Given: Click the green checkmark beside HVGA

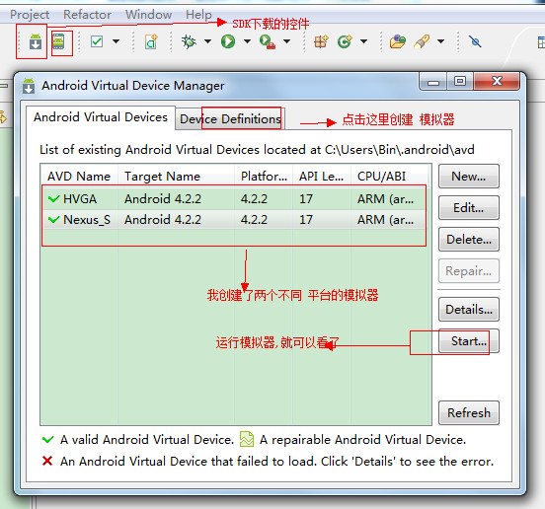Looking at the screenshot, I should click(53, 199).
